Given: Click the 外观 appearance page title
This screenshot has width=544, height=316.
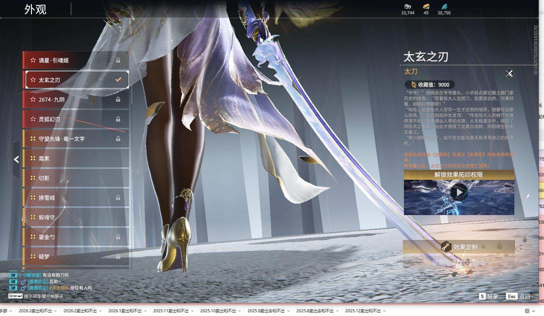Looking at the screenshot, I should tap(35, 9).
